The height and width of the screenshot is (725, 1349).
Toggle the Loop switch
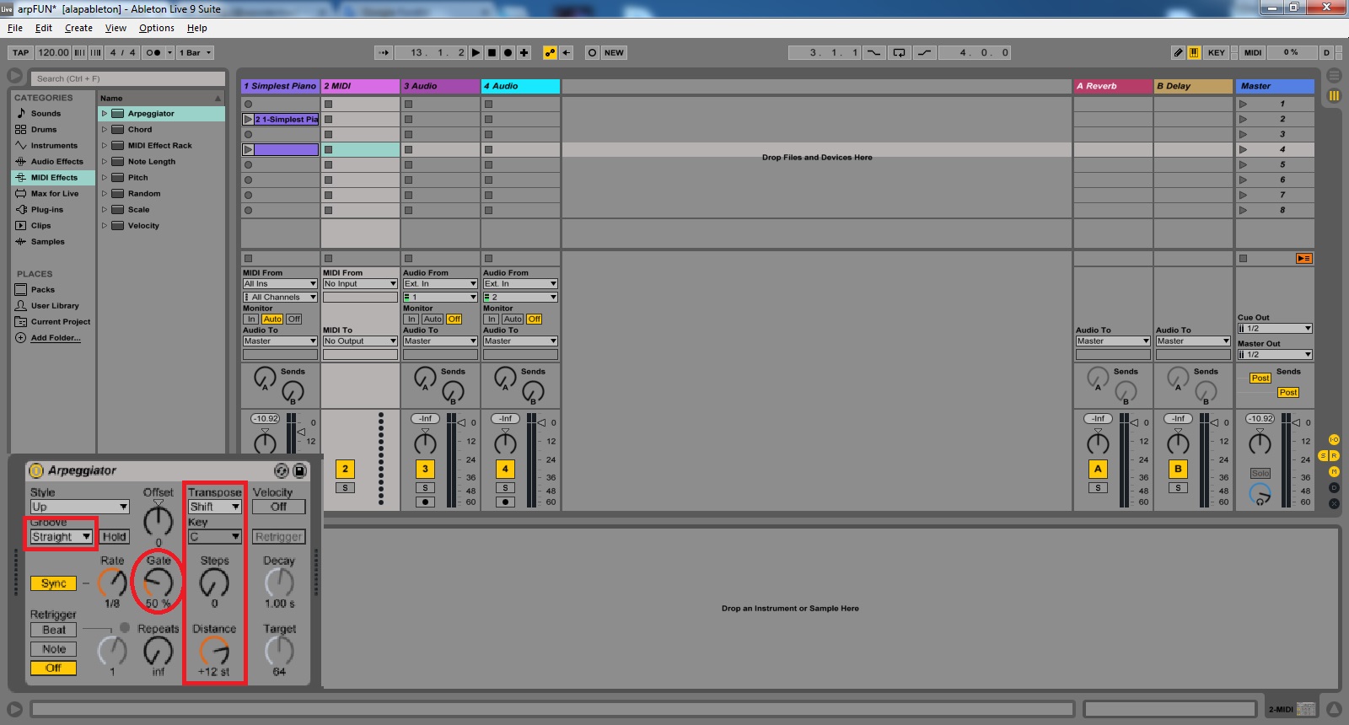point(900,52)
